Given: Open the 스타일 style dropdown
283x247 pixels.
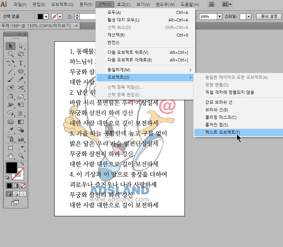Looking at the screenshot, I should (249, 17).
